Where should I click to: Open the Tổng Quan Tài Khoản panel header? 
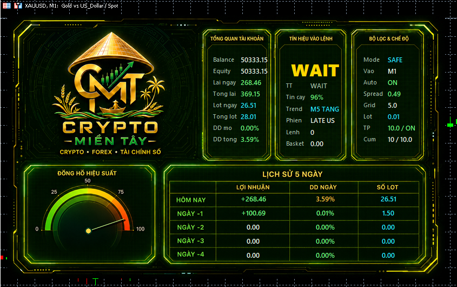click(237, 38)
